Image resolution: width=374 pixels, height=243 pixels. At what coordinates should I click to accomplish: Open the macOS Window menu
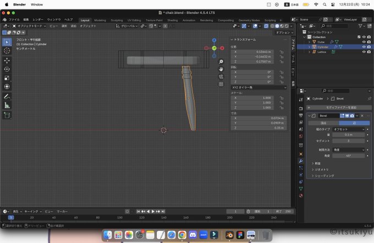click(37, 4)
